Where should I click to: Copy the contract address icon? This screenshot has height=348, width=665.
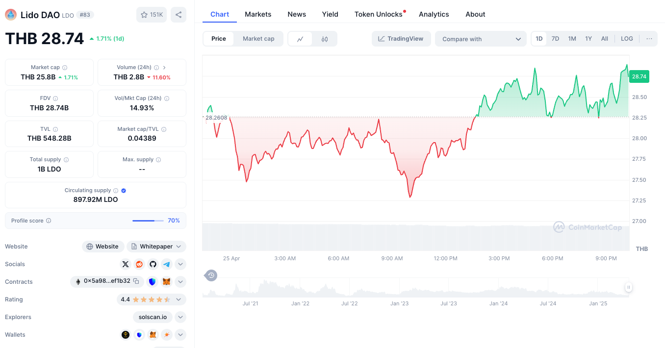[x=136, y=281]
